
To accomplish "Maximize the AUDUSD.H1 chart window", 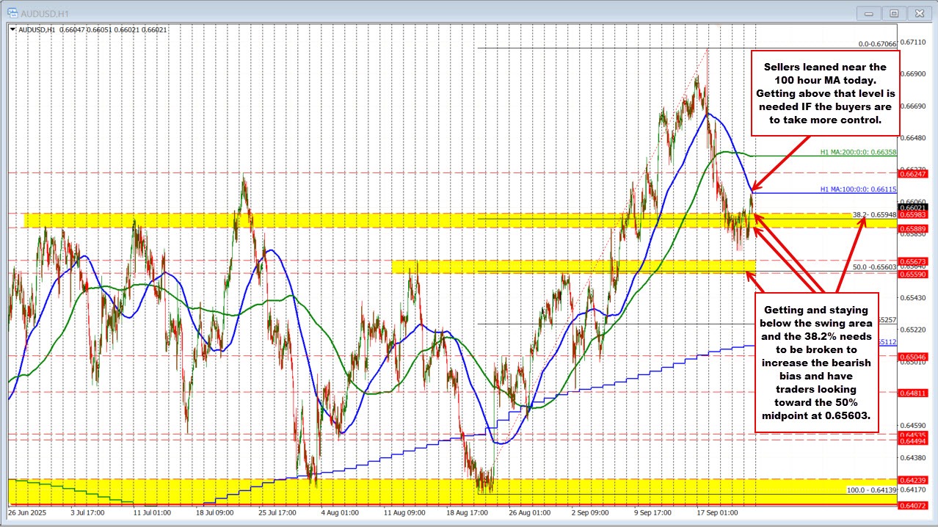I will (894, 12).
